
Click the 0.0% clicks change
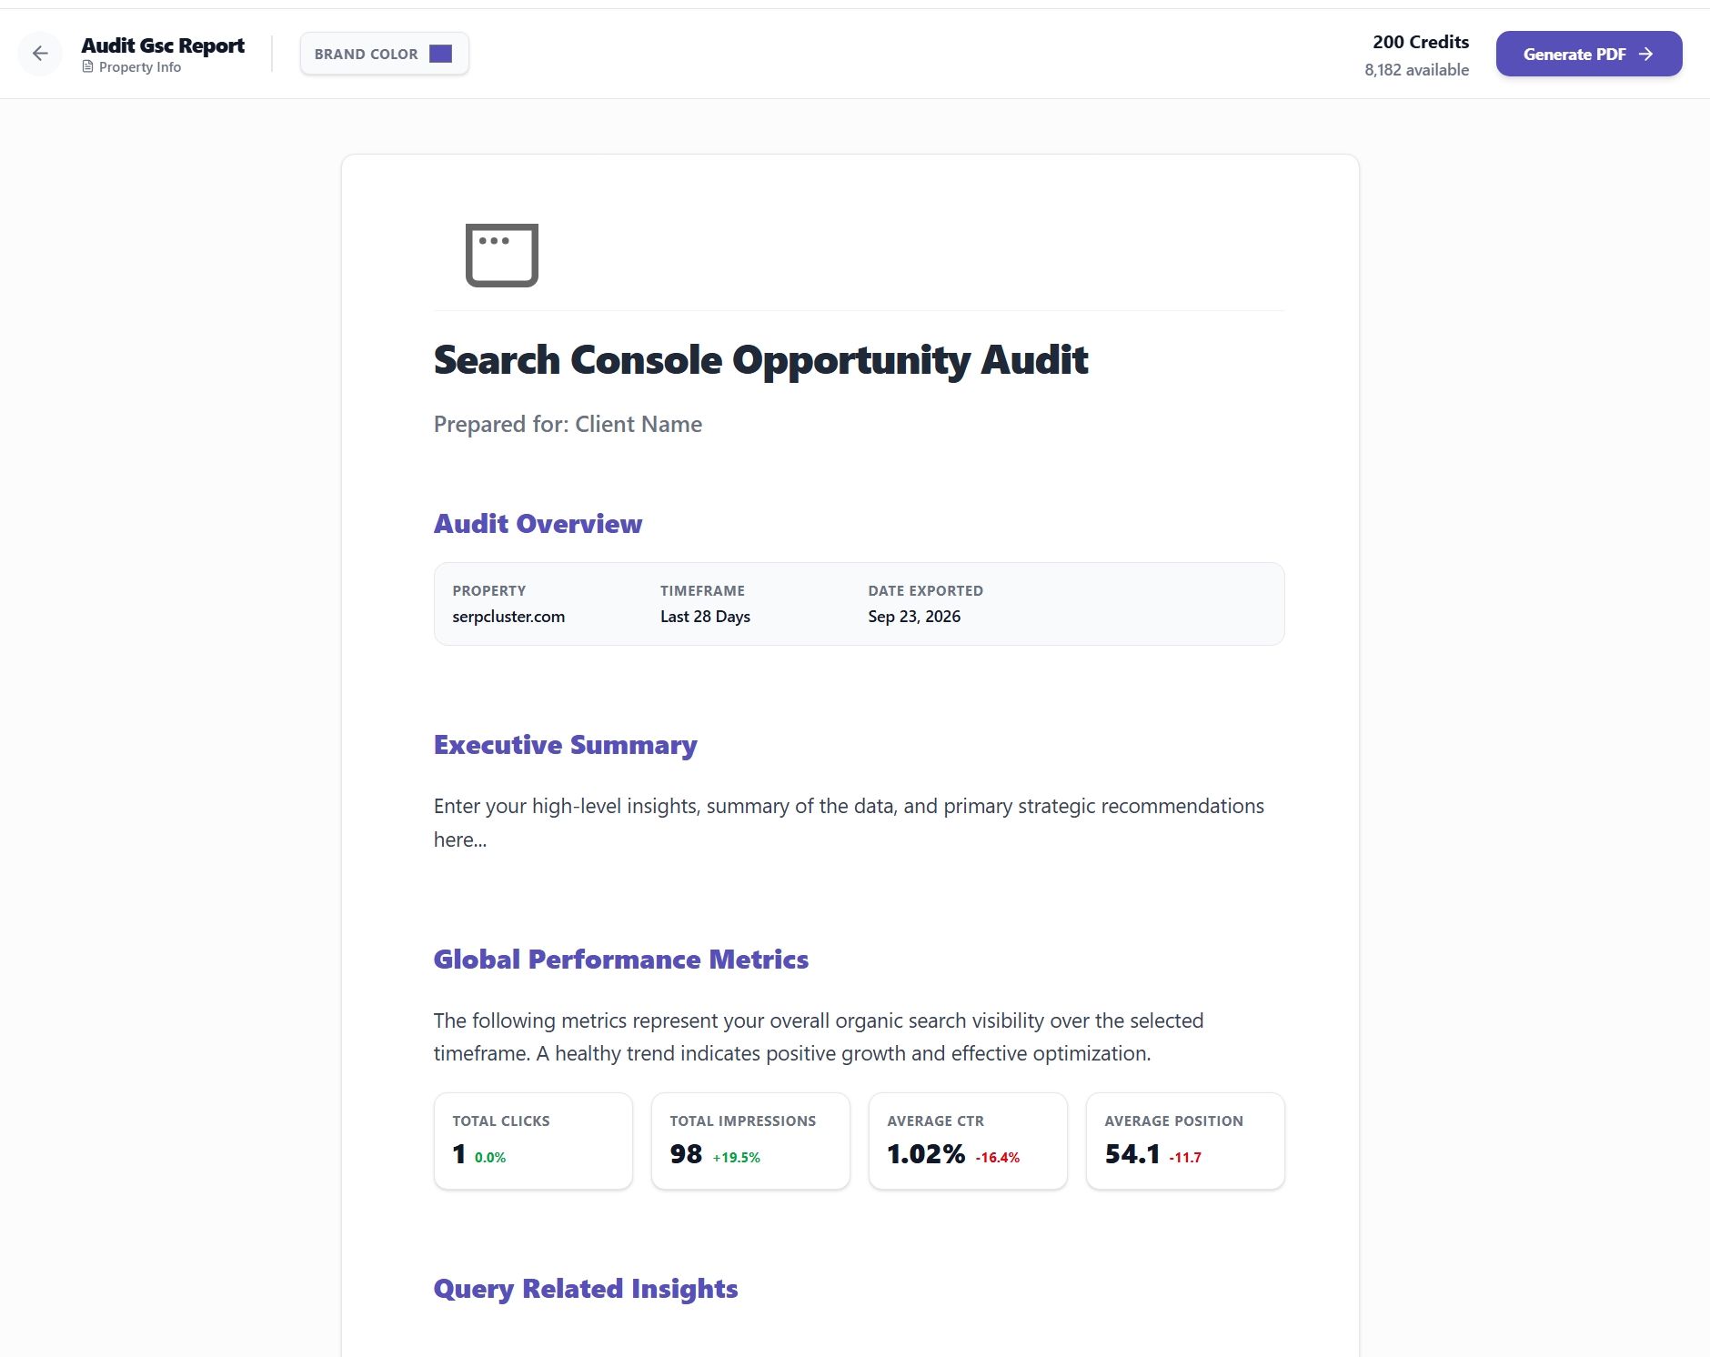490,1158
